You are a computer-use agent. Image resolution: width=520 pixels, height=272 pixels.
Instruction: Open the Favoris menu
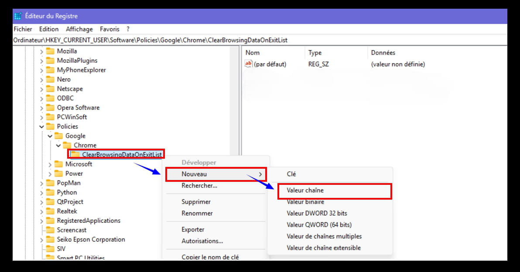point(109,29)
